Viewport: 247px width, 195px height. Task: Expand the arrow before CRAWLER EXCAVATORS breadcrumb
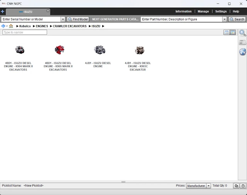point(51,26)
